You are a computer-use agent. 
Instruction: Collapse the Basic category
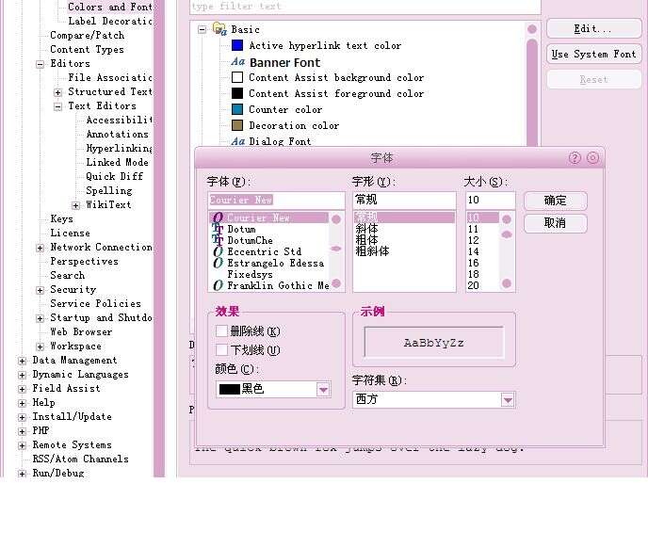click(202, 30)
